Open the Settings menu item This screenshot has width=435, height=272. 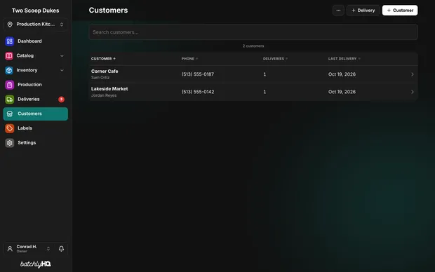[35, 143]
